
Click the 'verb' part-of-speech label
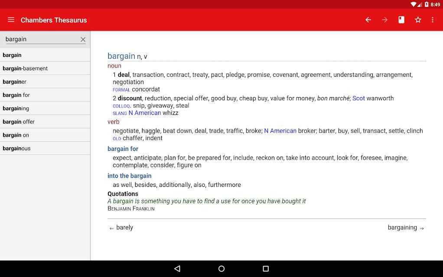(x=113, y=122)
